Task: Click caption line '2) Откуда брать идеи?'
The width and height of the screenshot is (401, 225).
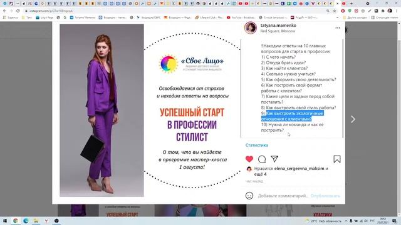Action: click(283, 62)
